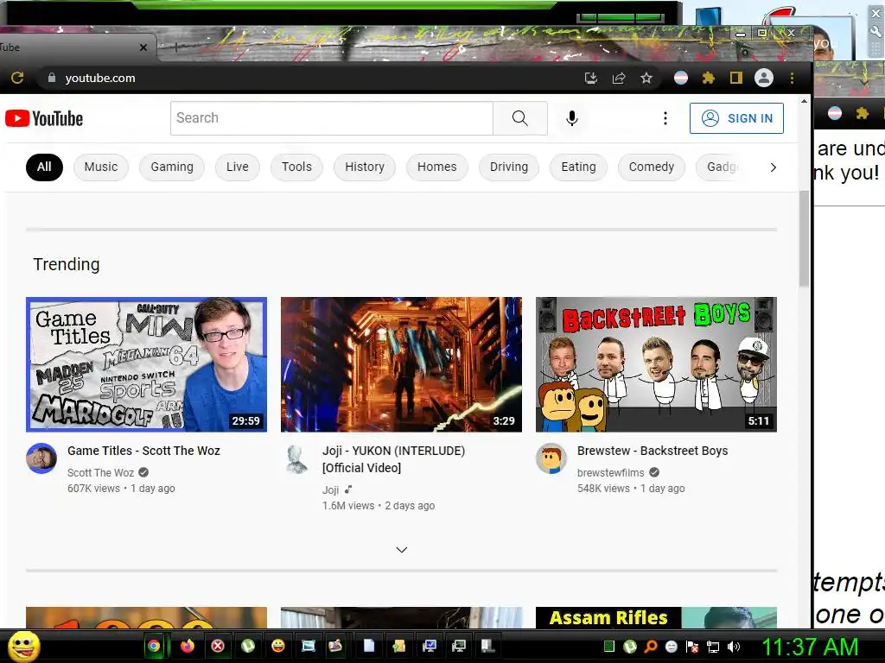This screenshot has height=663, width=885.
Task: Reload the page with refresh icon
Action: pyautogui.click(x=17, y=78)
